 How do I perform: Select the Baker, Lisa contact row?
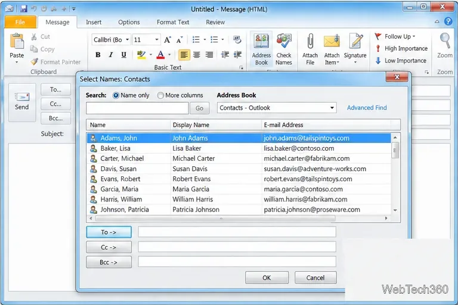239,148
